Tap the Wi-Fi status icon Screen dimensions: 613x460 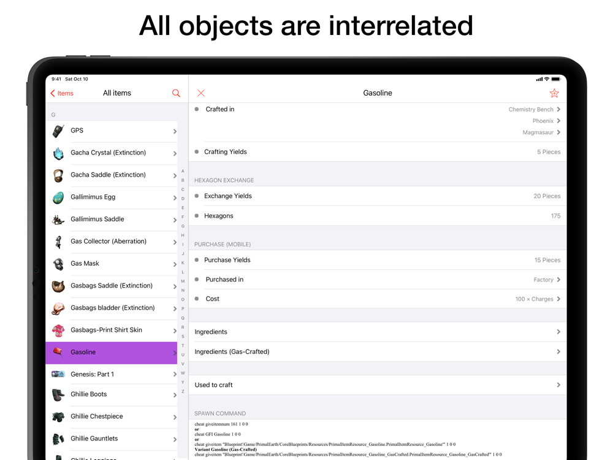point(547,79)
